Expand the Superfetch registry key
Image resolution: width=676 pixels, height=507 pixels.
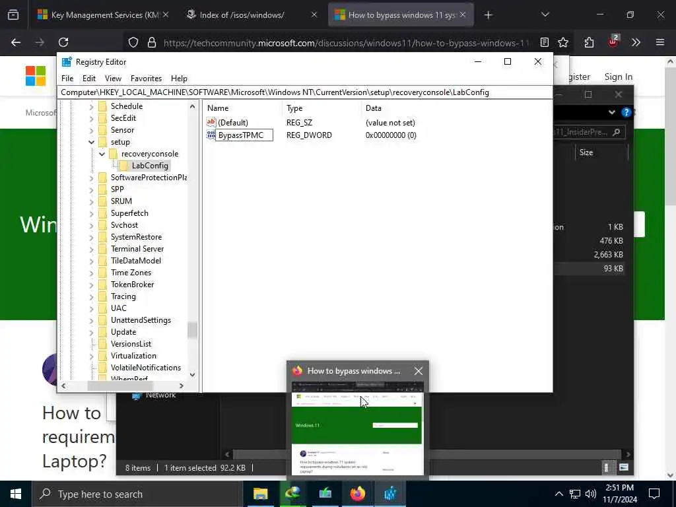(x=91, y=213)
